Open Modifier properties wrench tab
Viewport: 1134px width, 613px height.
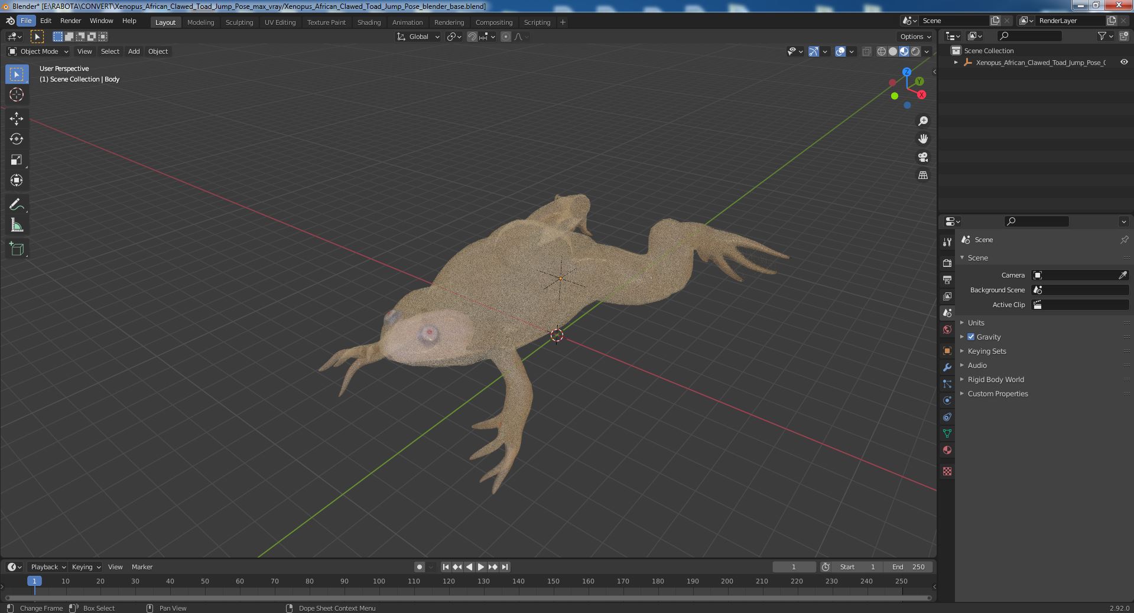(x=947, y=367)
